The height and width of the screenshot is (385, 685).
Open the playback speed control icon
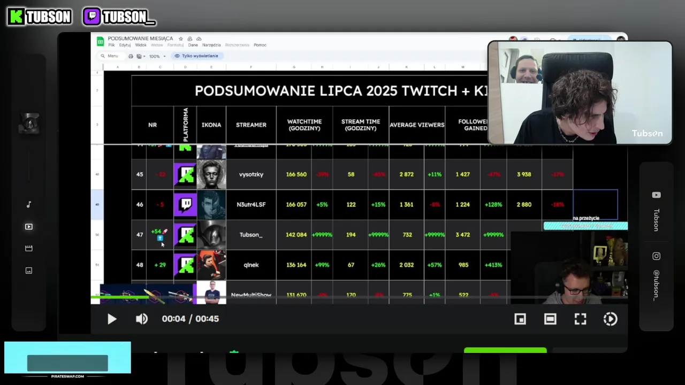point(610,319)
